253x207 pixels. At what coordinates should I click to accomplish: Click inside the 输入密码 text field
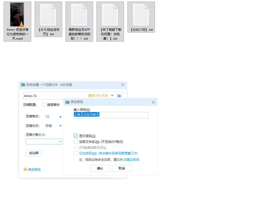tap(111, 115)
